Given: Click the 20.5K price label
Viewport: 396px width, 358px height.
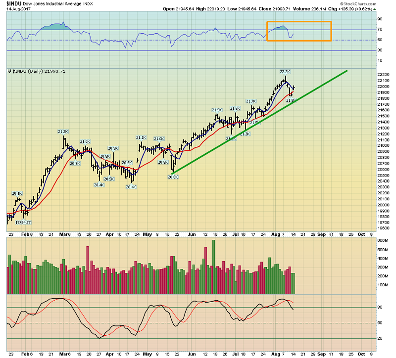Looking at the screenshot, I should (x=109, y=179).
